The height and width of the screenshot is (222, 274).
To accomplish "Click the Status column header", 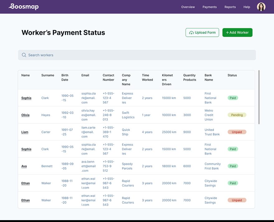I will point(232,75).
